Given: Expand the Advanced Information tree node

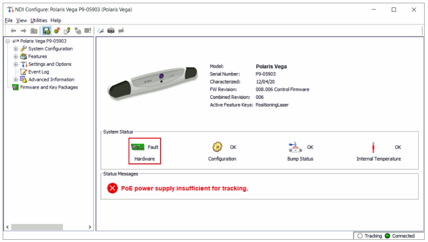Looking at the screenshot, I should [x=16, y=80].
